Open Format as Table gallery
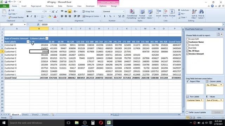Image resolution: width=225 pixels, height=126 pixels. [142, 14]
